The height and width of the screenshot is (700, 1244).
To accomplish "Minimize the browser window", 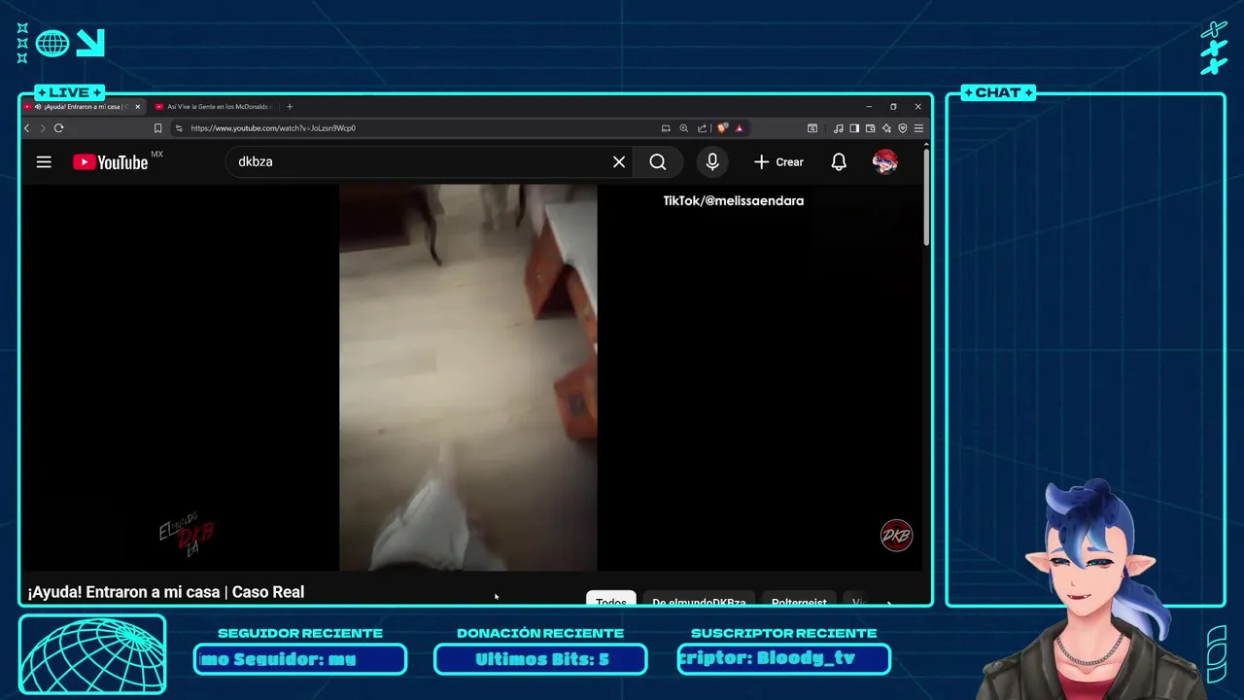I will 869,107.
